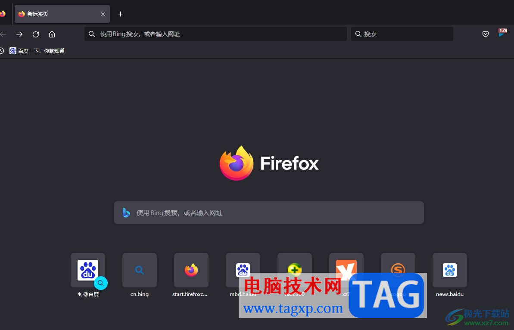The image size is (514, 330).
Task: Open the extension icon with 1.00 badge
Action: [x=502, y=33]
